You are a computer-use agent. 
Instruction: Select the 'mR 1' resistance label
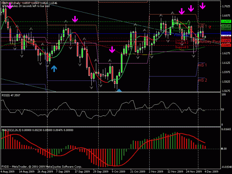(x=202, y=26)
